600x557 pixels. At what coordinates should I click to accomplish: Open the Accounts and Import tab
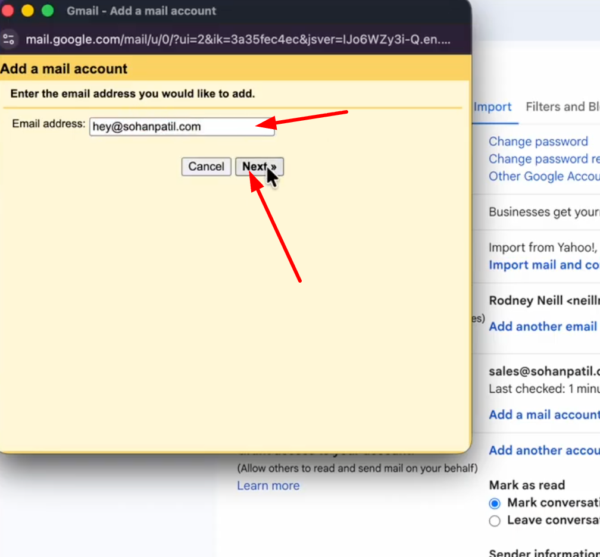[x=492, y=107]
